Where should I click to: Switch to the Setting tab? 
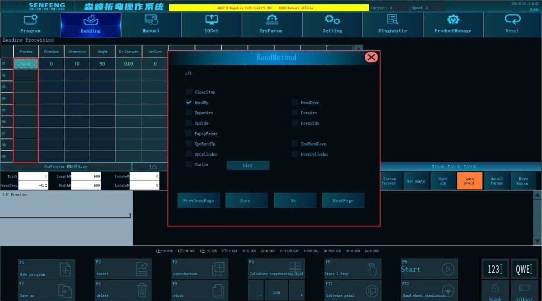[x=332, y=25]
